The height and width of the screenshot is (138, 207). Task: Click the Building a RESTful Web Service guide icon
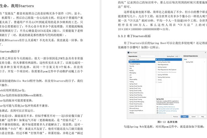[157, 107]
